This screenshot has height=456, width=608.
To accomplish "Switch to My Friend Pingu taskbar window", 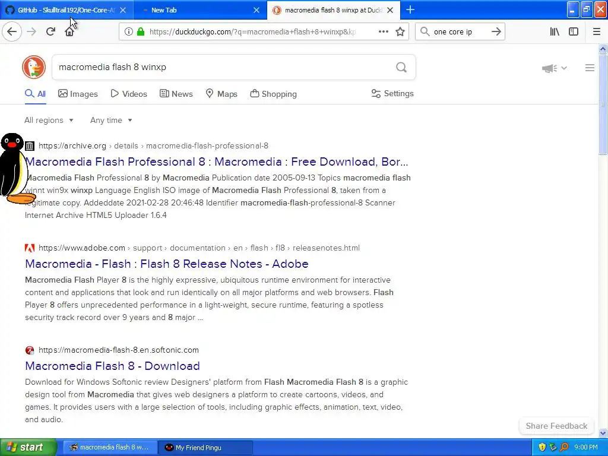I will [x=205, y=448].
